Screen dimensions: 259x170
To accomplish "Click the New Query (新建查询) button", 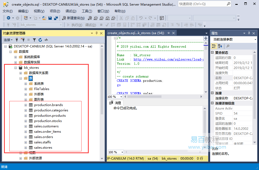I will (x=74, y=18).
